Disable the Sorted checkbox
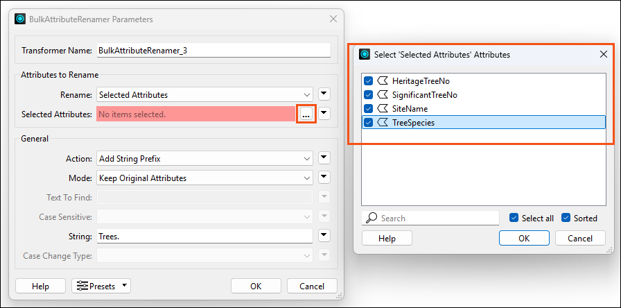 566,218
